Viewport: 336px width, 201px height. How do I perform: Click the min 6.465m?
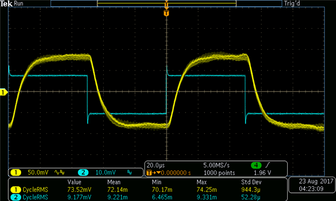click(162, 197)
